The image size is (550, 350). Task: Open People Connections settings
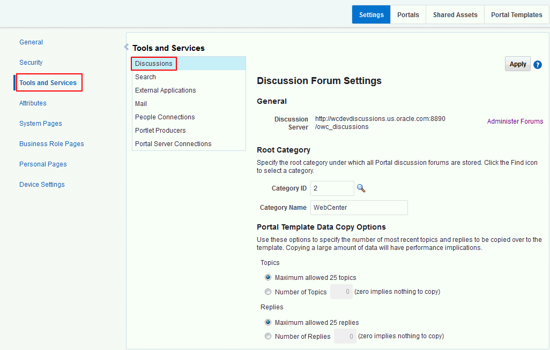(x=165, y=117)
